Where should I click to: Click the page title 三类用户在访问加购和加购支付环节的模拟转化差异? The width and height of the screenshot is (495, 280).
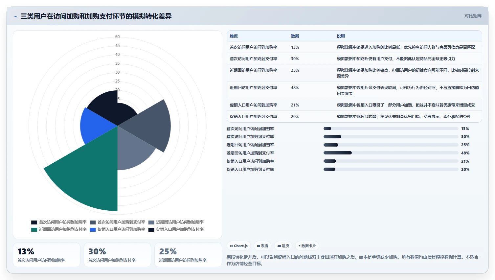96,16
